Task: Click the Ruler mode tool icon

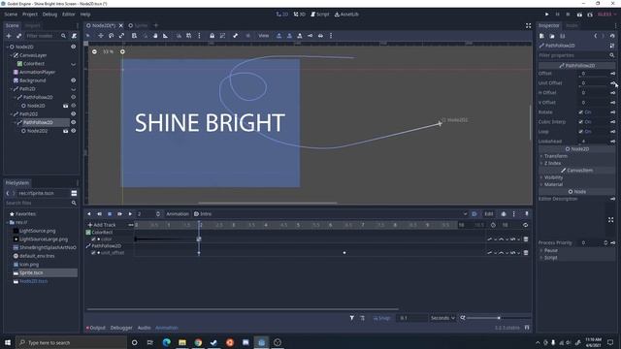Action: pos(165,36)
